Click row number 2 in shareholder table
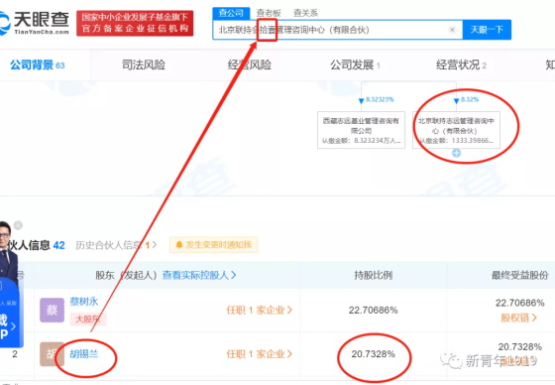Image resolution: width=555 pixels, height=385 pixels. click(15, 354)
